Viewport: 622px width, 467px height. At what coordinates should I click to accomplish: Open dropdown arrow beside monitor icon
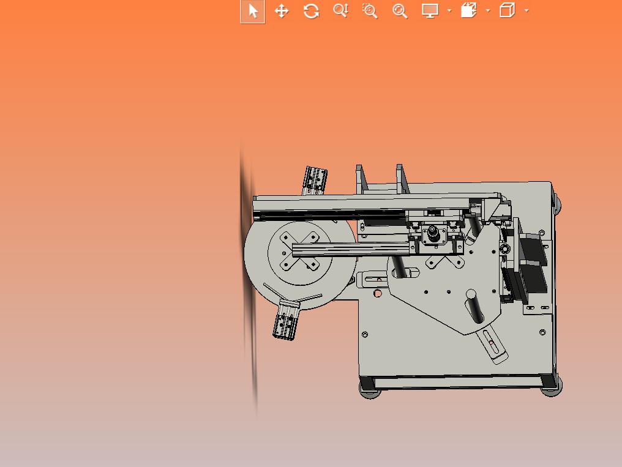pyautogui.click(x=449, y=10)
